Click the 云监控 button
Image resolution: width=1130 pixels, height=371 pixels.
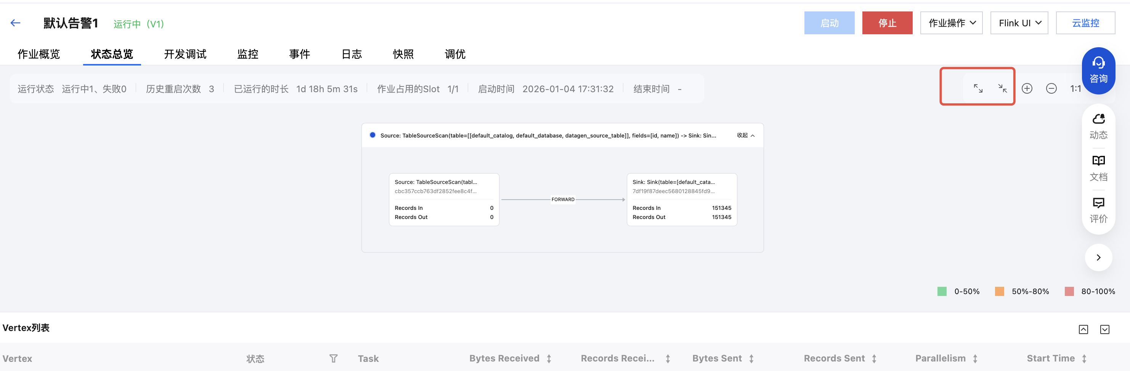point(1085,23)
